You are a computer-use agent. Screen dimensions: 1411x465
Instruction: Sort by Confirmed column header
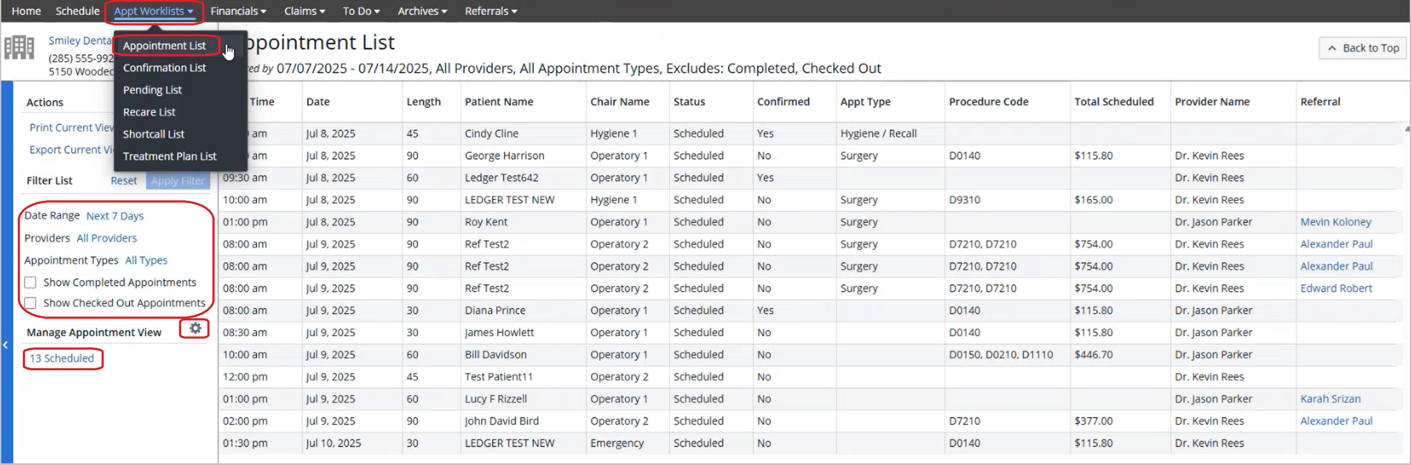pos(783,102)
